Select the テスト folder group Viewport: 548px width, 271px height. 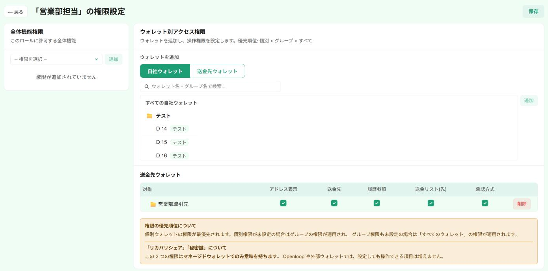click(x=163, y=116)
